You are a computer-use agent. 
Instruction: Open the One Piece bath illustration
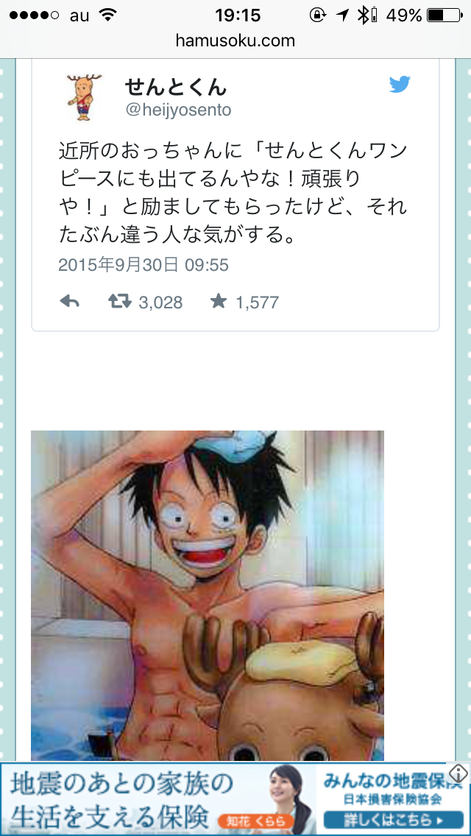[x=208, y=595]
